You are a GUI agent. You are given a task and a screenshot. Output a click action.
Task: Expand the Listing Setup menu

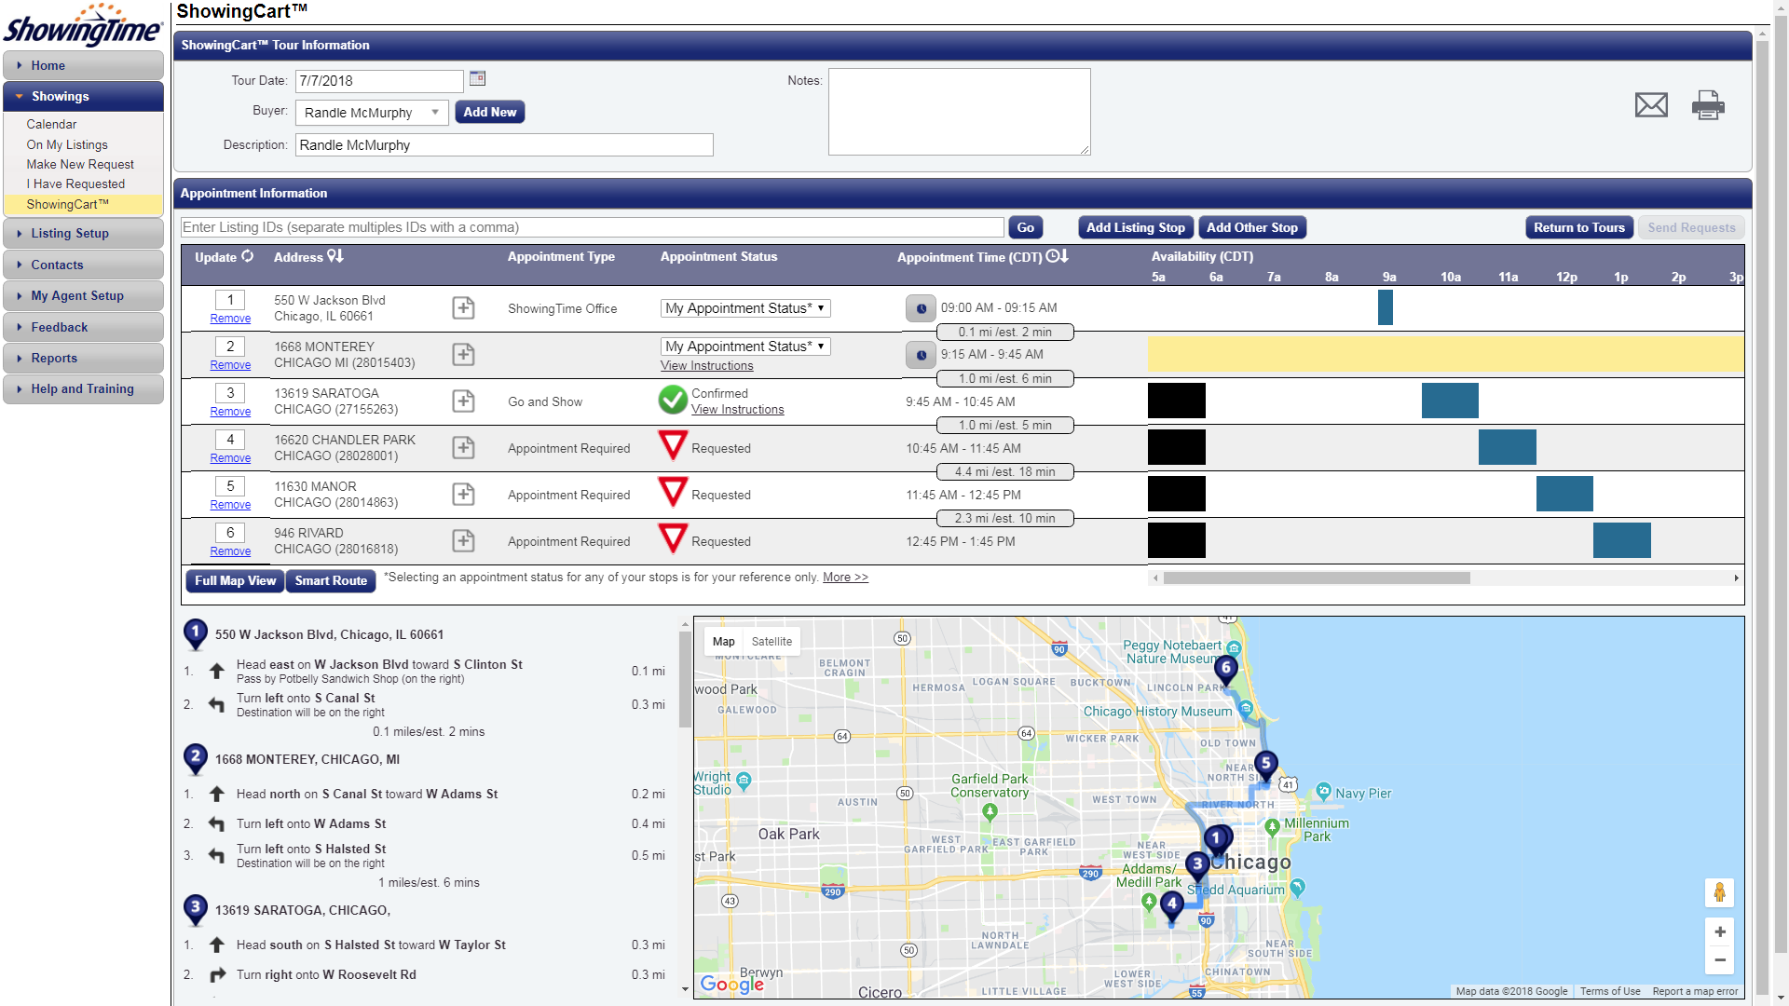click(x=70, y=234)
